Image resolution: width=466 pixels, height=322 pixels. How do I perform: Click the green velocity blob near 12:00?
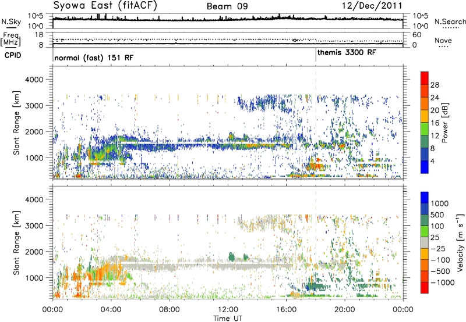(x=231, y=257)
